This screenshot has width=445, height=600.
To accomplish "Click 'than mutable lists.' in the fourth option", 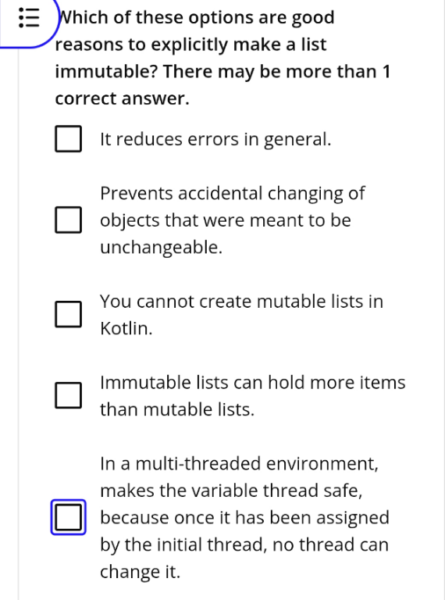I will 177,410.
